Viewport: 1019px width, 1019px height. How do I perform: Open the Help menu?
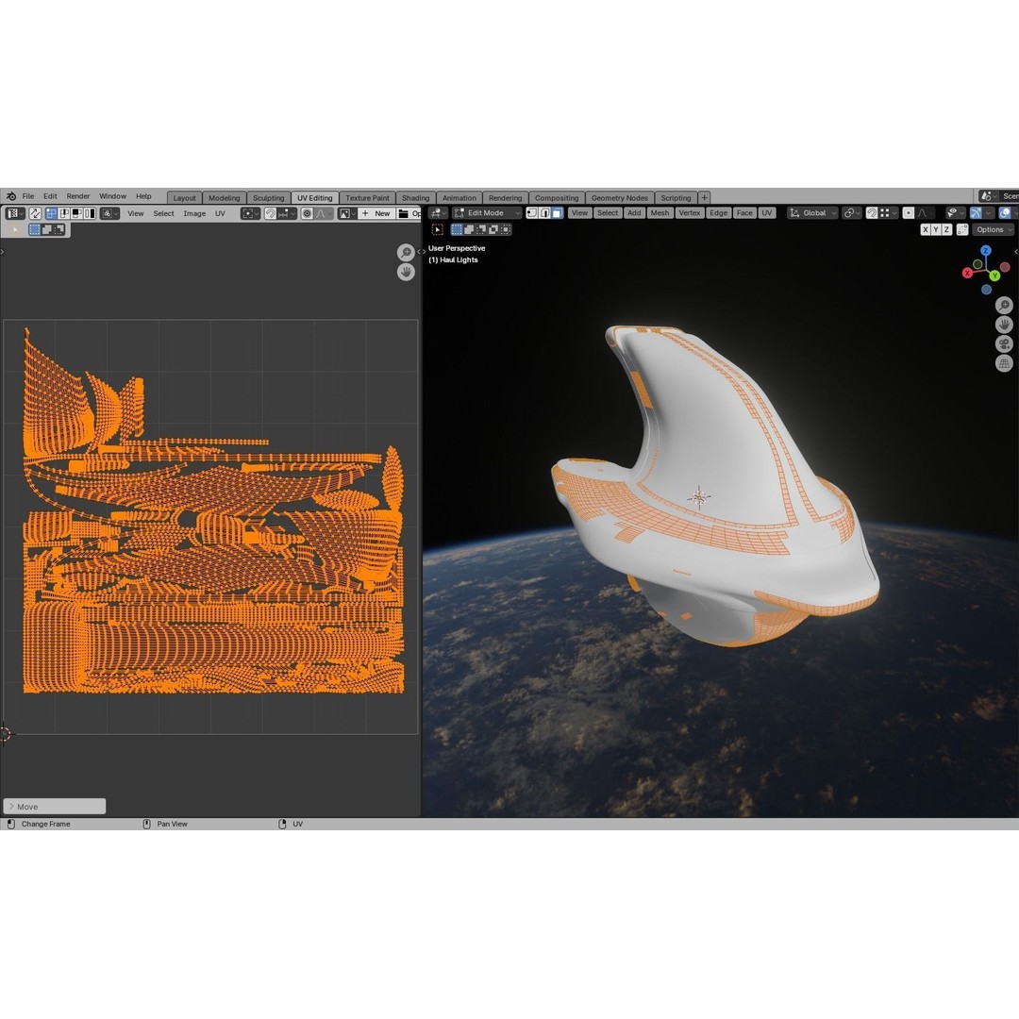pos(143,196)
